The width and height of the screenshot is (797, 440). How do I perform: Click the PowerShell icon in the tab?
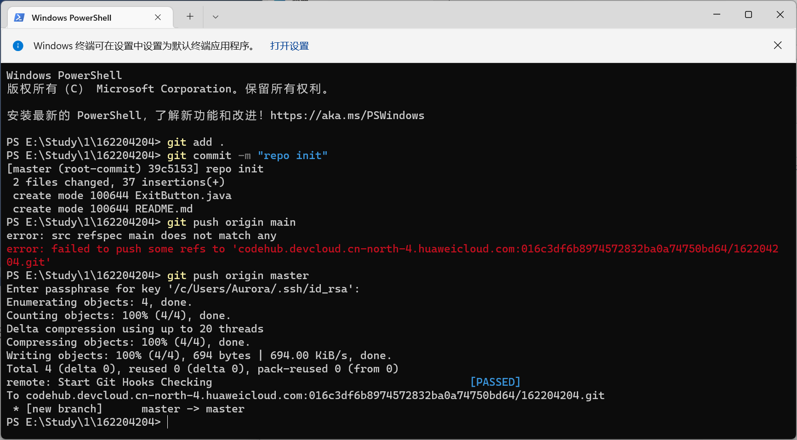[x=19, y=17]
